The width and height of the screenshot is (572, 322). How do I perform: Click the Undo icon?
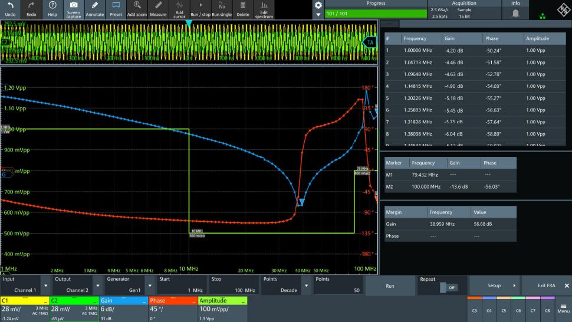pyautogui.click(x=10, y=9)
